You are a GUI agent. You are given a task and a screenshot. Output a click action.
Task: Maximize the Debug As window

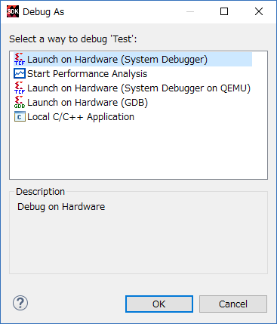(x=224, y=11)
